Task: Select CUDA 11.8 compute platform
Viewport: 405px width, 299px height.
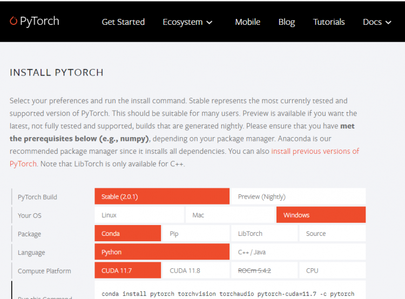Action: pos(195,270)
